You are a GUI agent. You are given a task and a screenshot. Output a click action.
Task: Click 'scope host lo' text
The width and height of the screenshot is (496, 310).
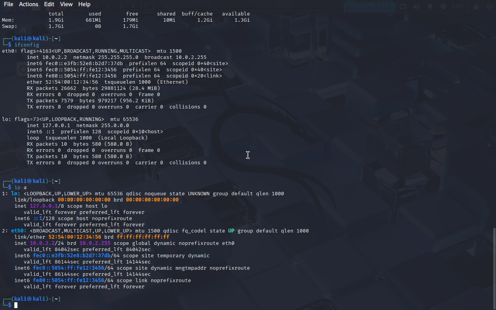pos(87,206)
